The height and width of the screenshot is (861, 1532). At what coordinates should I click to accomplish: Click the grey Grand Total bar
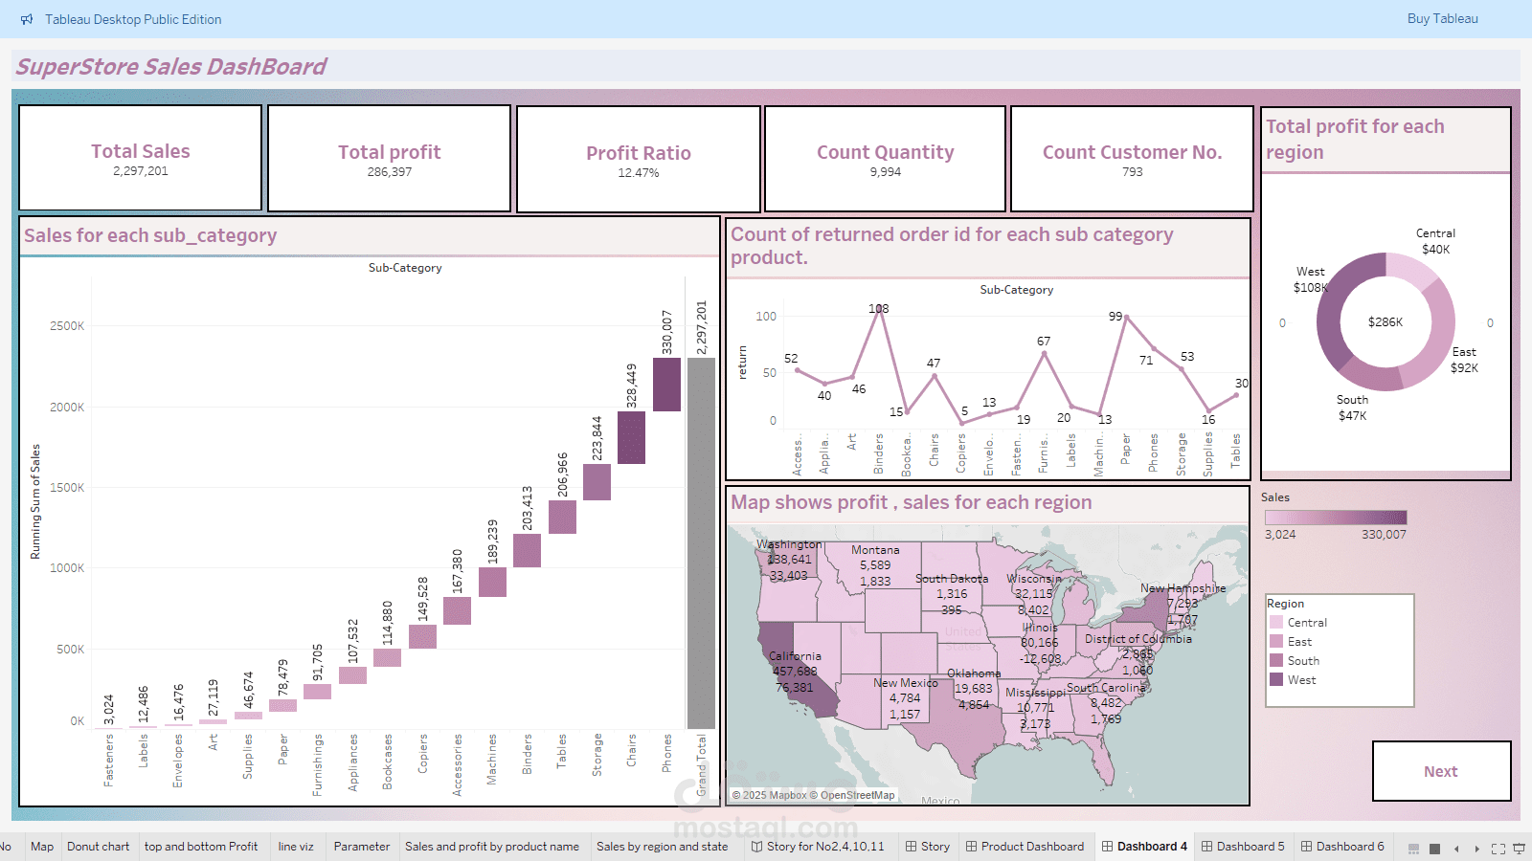point(701,542)
